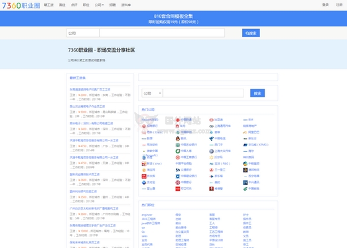The image size is (347, 248).
Task: Click the 7360职业圈 site logo
Action: click(21, 5)
